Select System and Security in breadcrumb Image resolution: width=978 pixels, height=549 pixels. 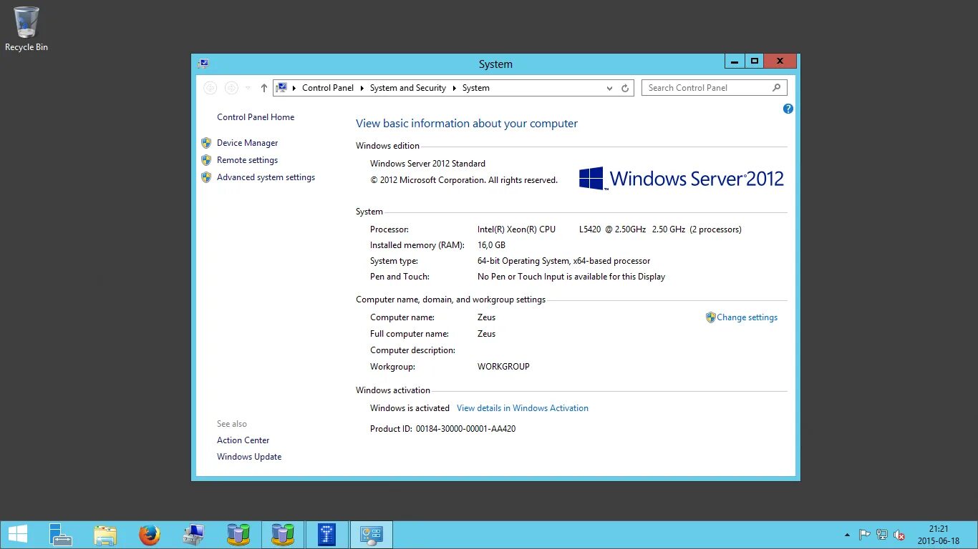pyautogui.click(x=408, y=88)
